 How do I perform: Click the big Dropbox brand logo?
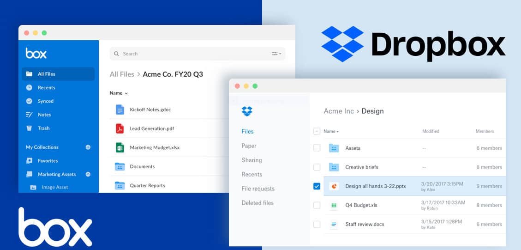(413, 44)
